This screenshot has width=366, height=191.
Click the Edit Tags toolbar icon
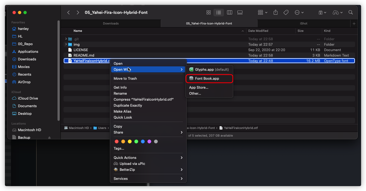[x=286, y=13]
